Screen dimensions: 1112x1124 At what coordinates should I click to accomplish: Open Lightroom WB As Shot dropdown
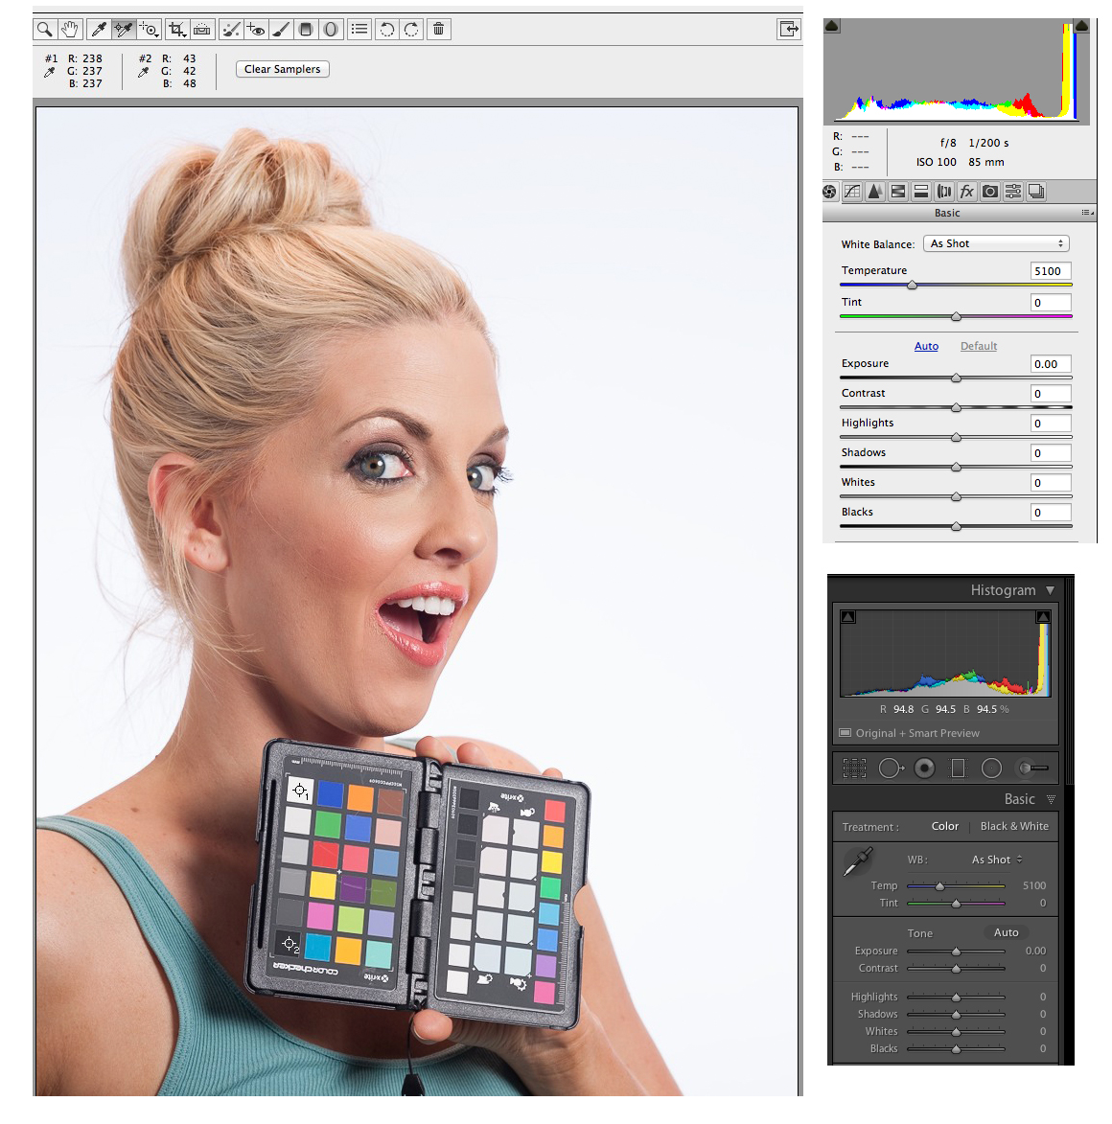coord(997,860)
